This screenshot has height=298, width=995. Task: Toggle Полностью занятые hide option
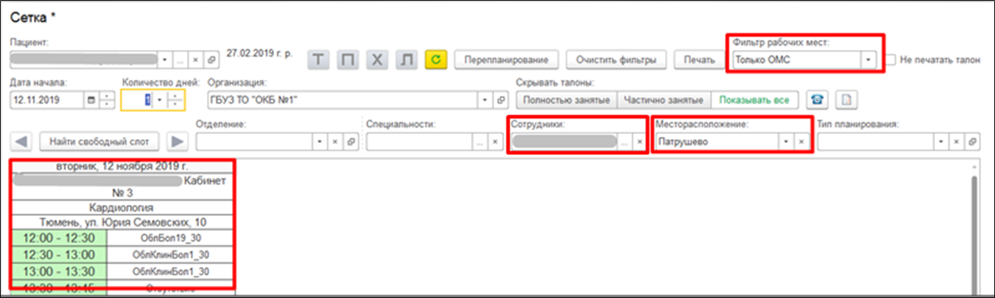point(567,100)
